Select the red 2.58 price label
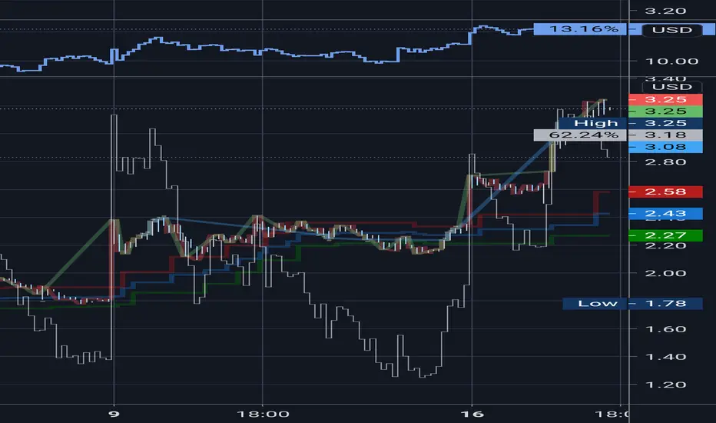Image resolution: width=716 pixels, height=423 pixels. point(665,192)
